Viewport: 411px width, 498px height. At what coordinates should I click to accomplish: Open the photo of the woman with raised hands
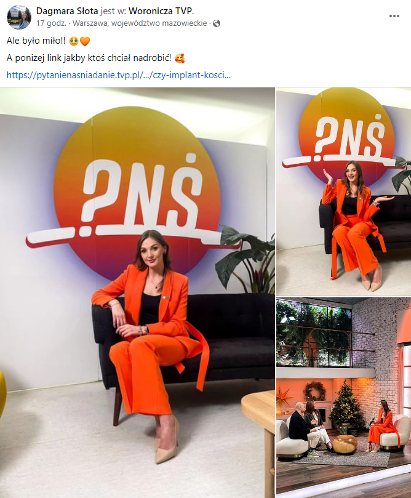344,192
